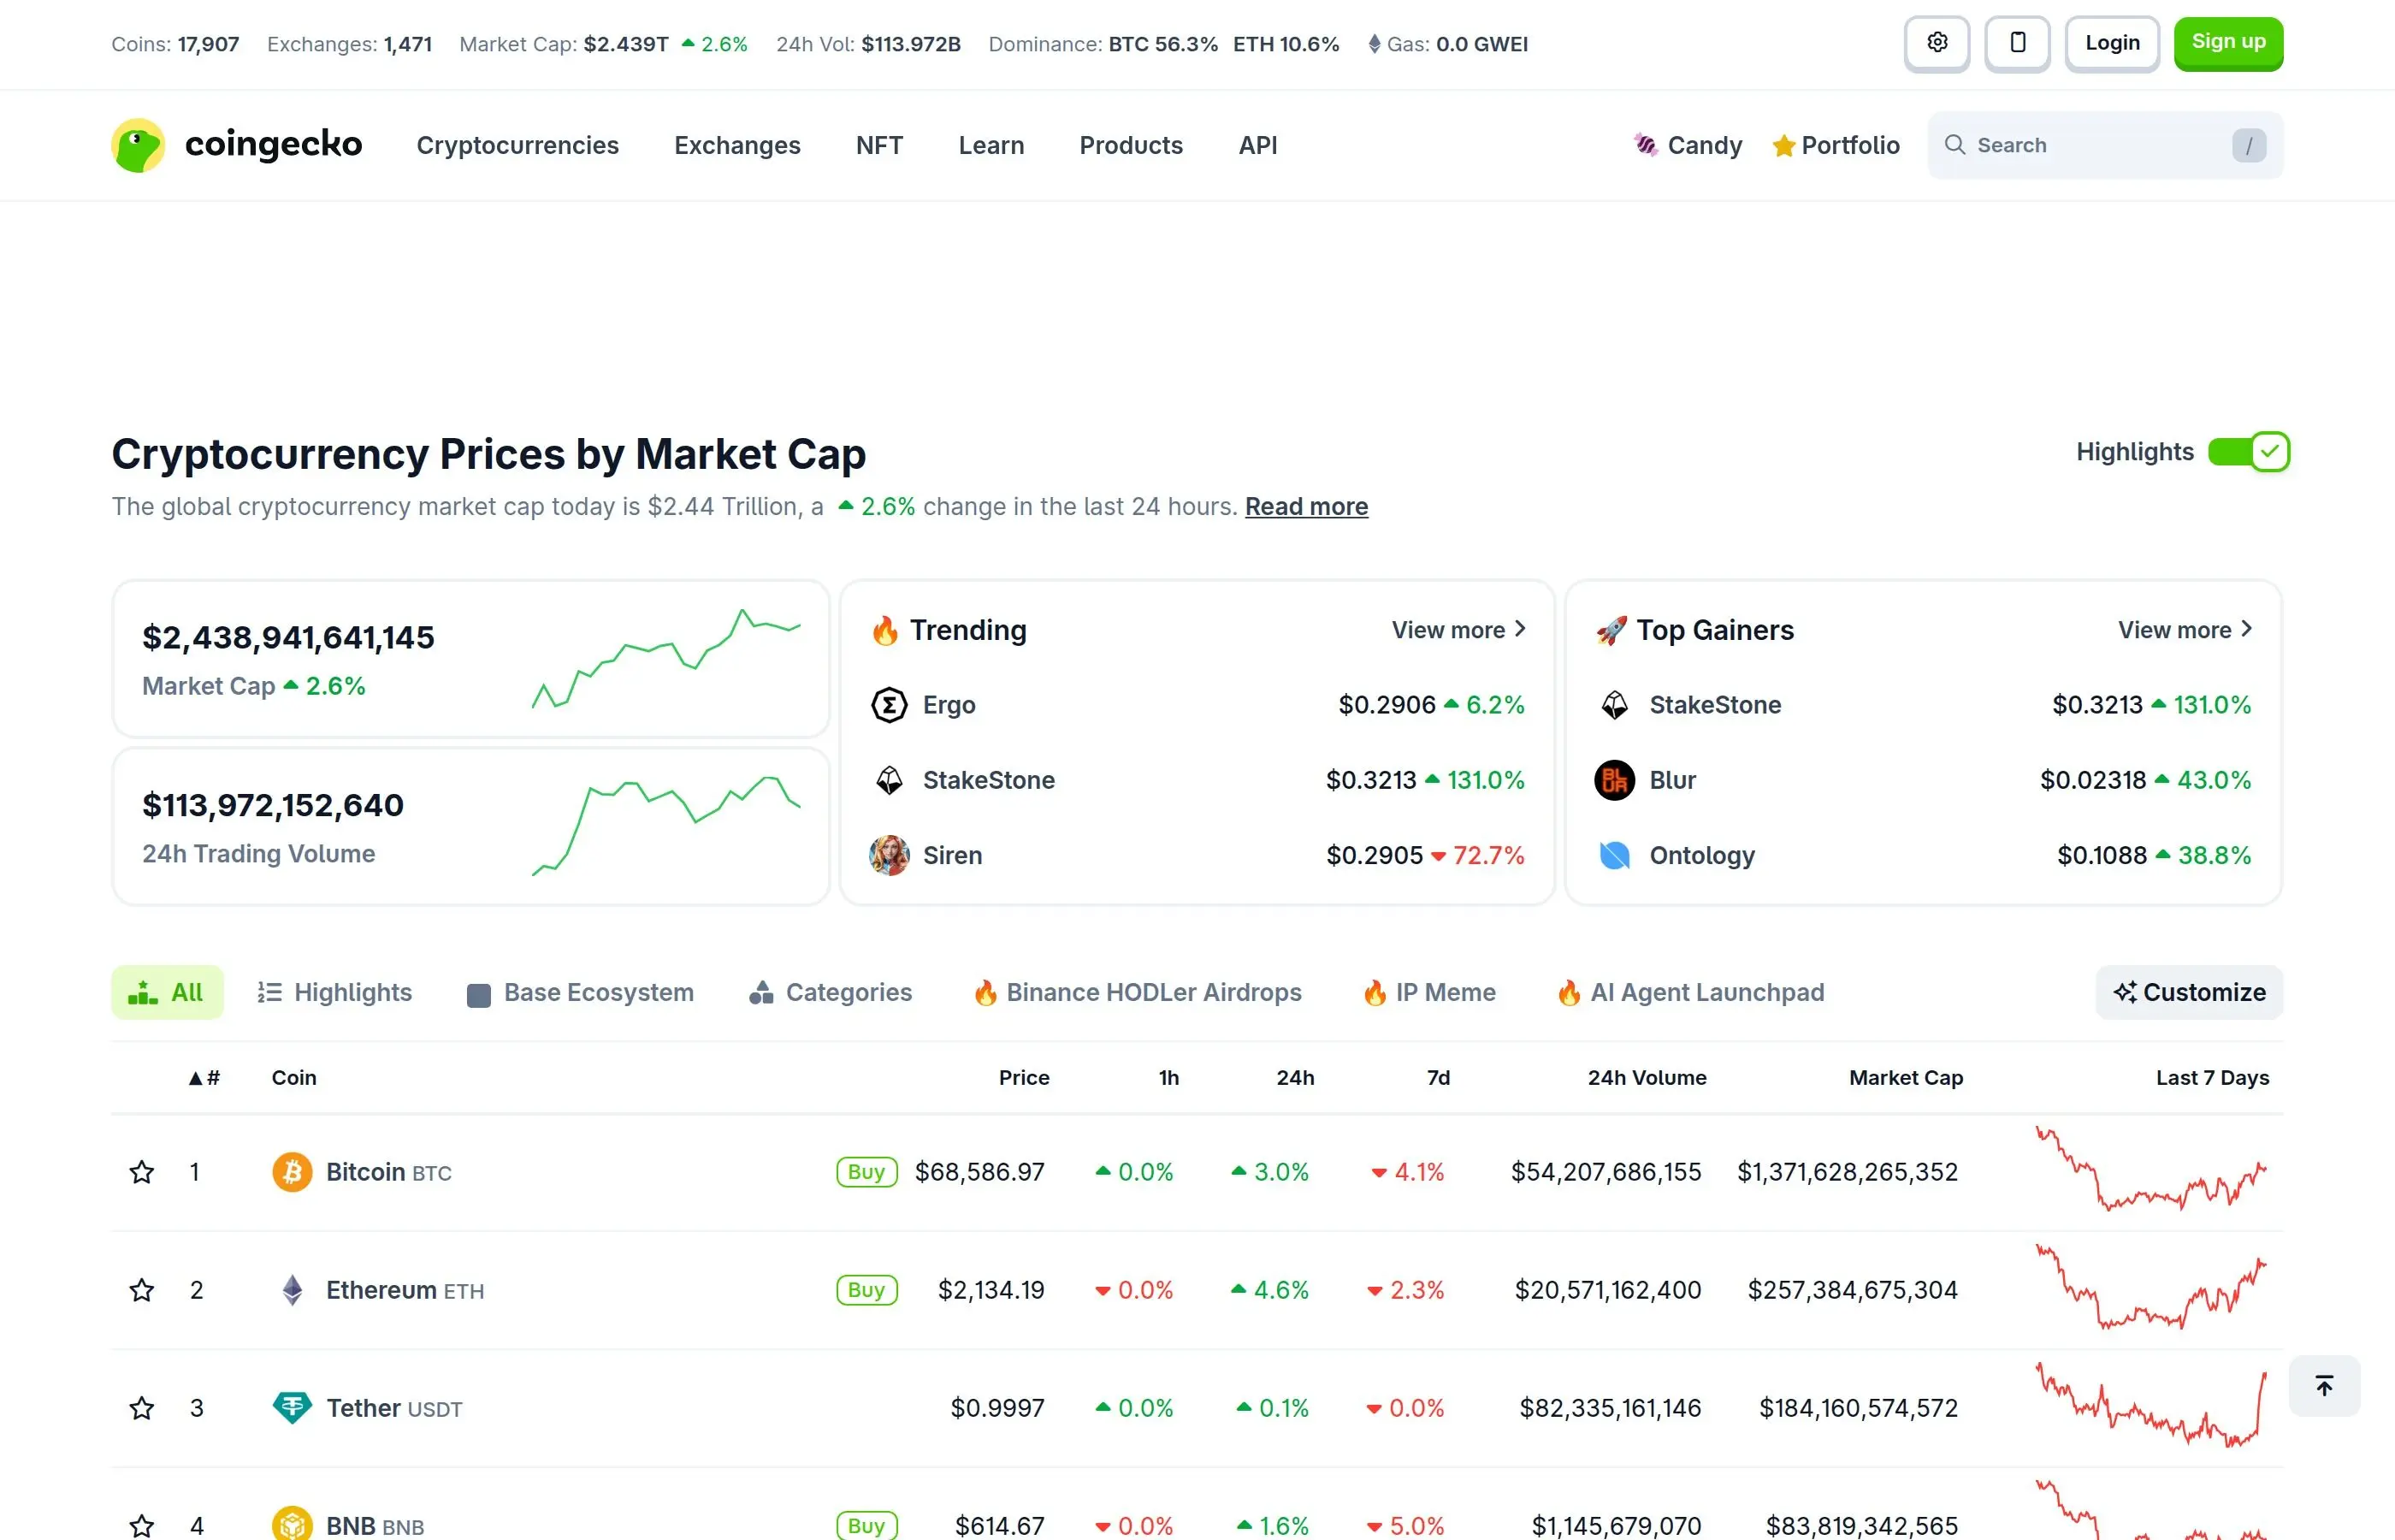Open the settings gear button
This screenshot has height=1540, width=2395.
1937,43
